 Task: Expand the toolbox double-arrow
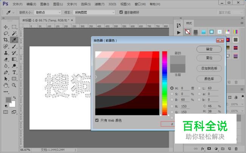pos(3,18)
